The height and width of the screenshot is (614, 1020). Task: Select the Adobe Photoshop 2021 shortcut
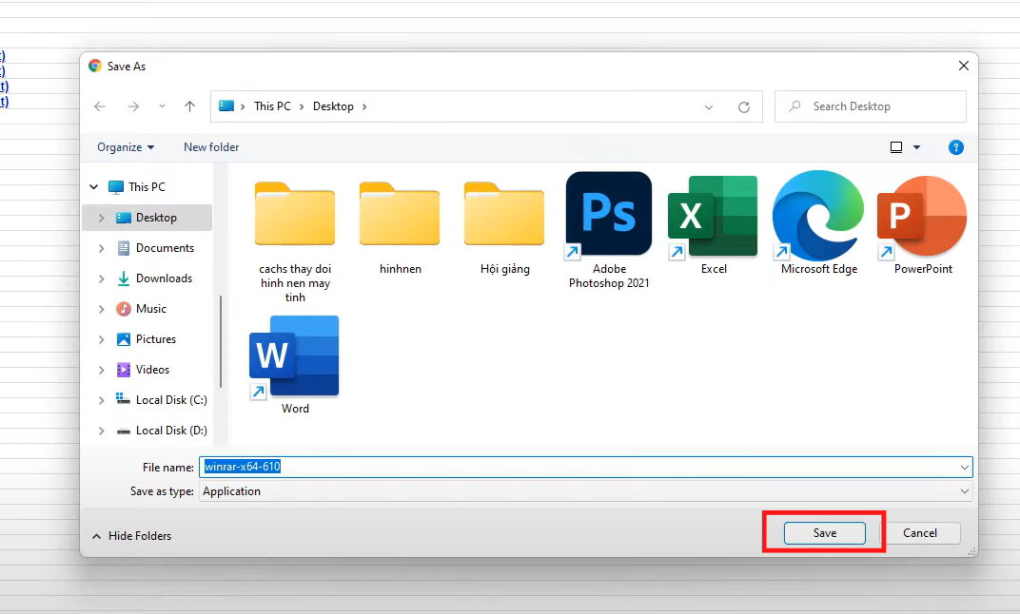point(609,231)
